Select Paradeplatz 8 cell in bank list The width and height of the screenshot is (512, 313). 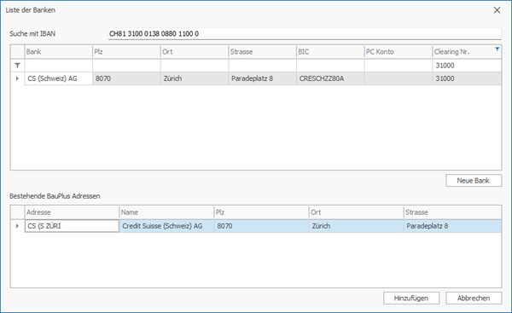[262, 78]
